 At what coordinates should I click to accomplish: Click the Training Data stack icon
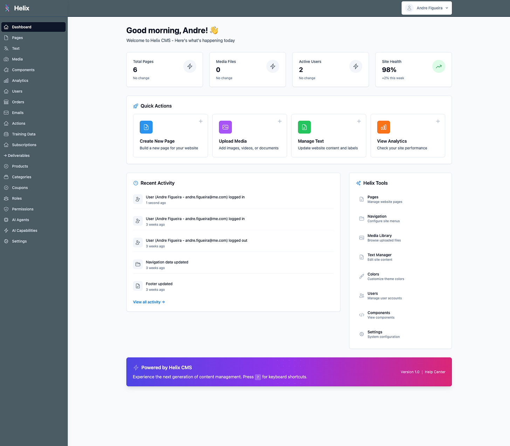coord(6,134)
